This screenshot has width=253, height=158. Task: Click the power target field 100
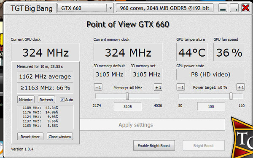(211, 106)
